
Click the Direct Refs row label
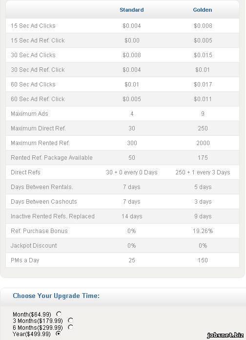pos(25,172)
